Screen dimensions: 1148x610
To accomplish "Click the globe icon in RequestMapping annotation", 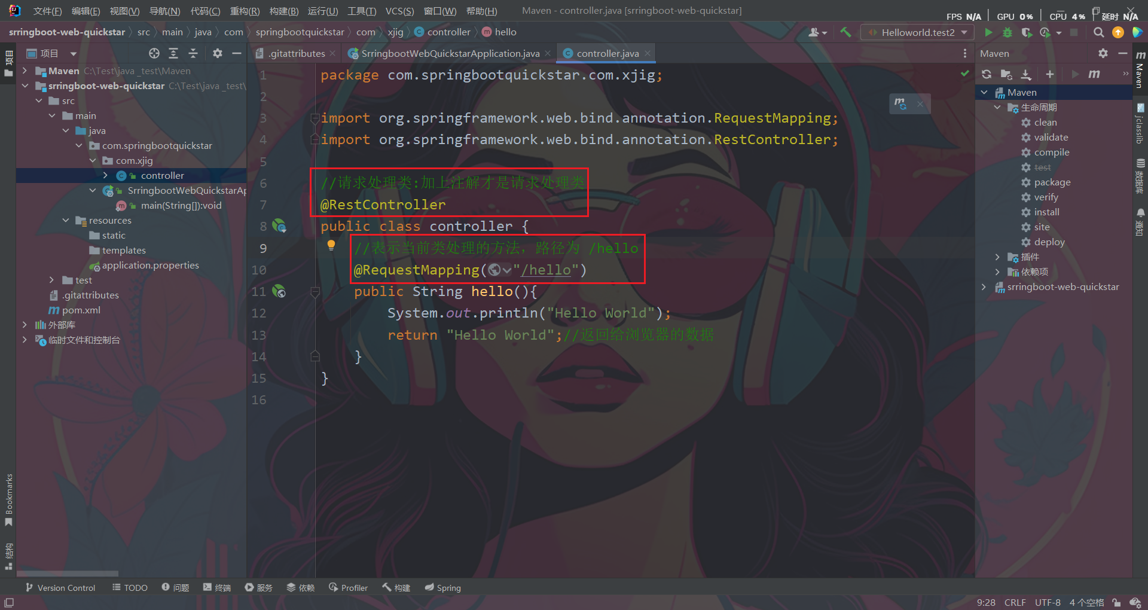I will pos(494,270).
